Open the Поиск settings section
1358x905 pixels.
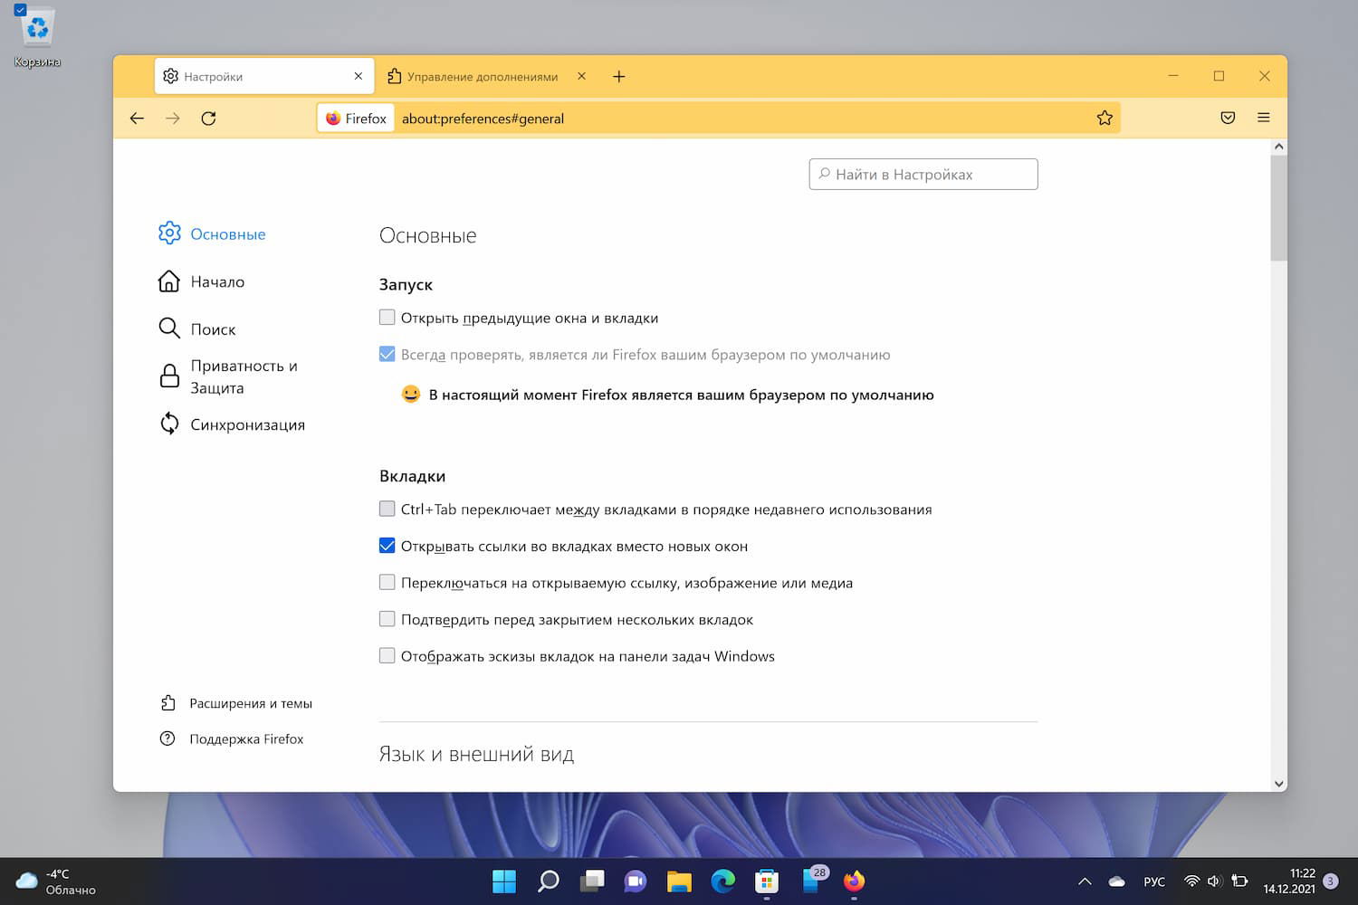coord(196,329)
